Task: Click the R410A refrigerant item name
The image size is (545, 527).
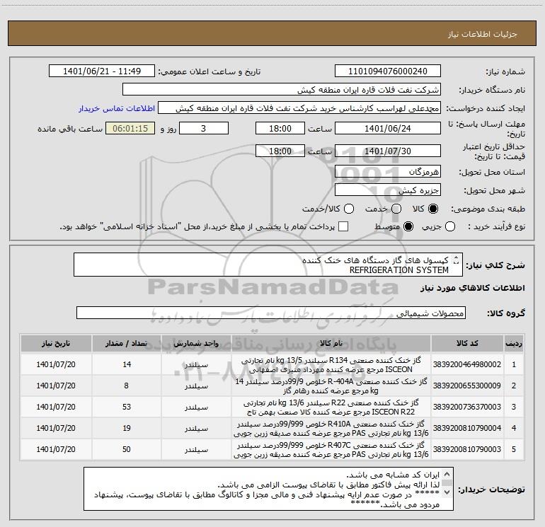Action: tap(331, 428)
